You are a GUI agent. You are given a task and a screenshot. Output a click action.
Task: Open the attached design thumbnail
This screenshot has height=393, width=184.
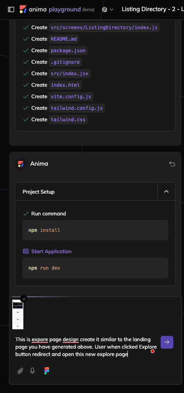tap(18, 314)
